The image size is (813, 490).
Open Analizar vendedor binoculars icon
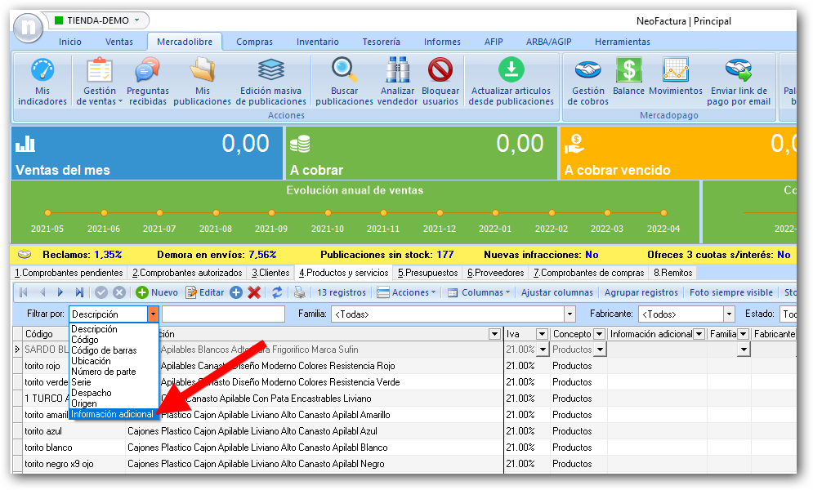pos(398,71)
